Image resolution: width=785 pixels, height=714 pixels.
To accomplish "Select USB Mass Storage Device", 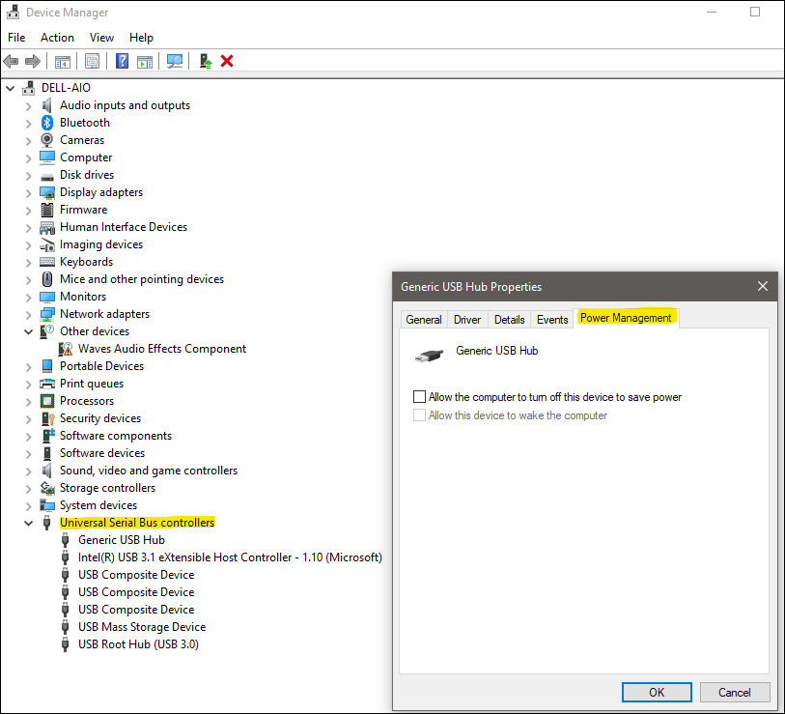I will pyautogui.click(x=142, y=627).
